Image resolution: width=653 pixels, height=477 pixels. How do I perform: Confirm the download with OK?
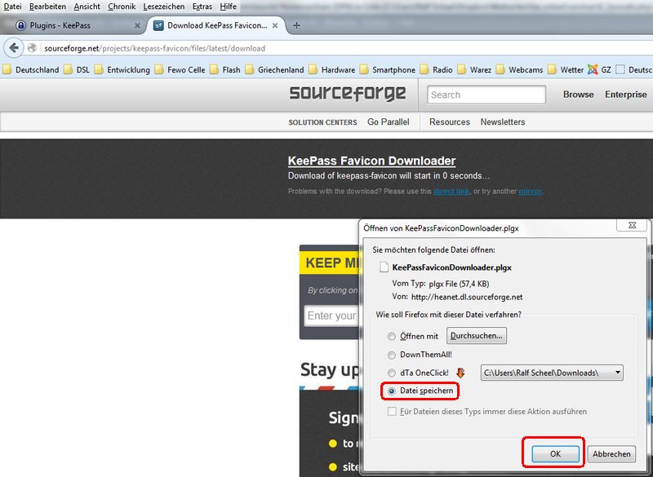[555, 453]
